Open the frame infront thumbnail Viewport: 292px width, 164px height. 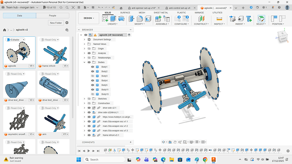53,51
